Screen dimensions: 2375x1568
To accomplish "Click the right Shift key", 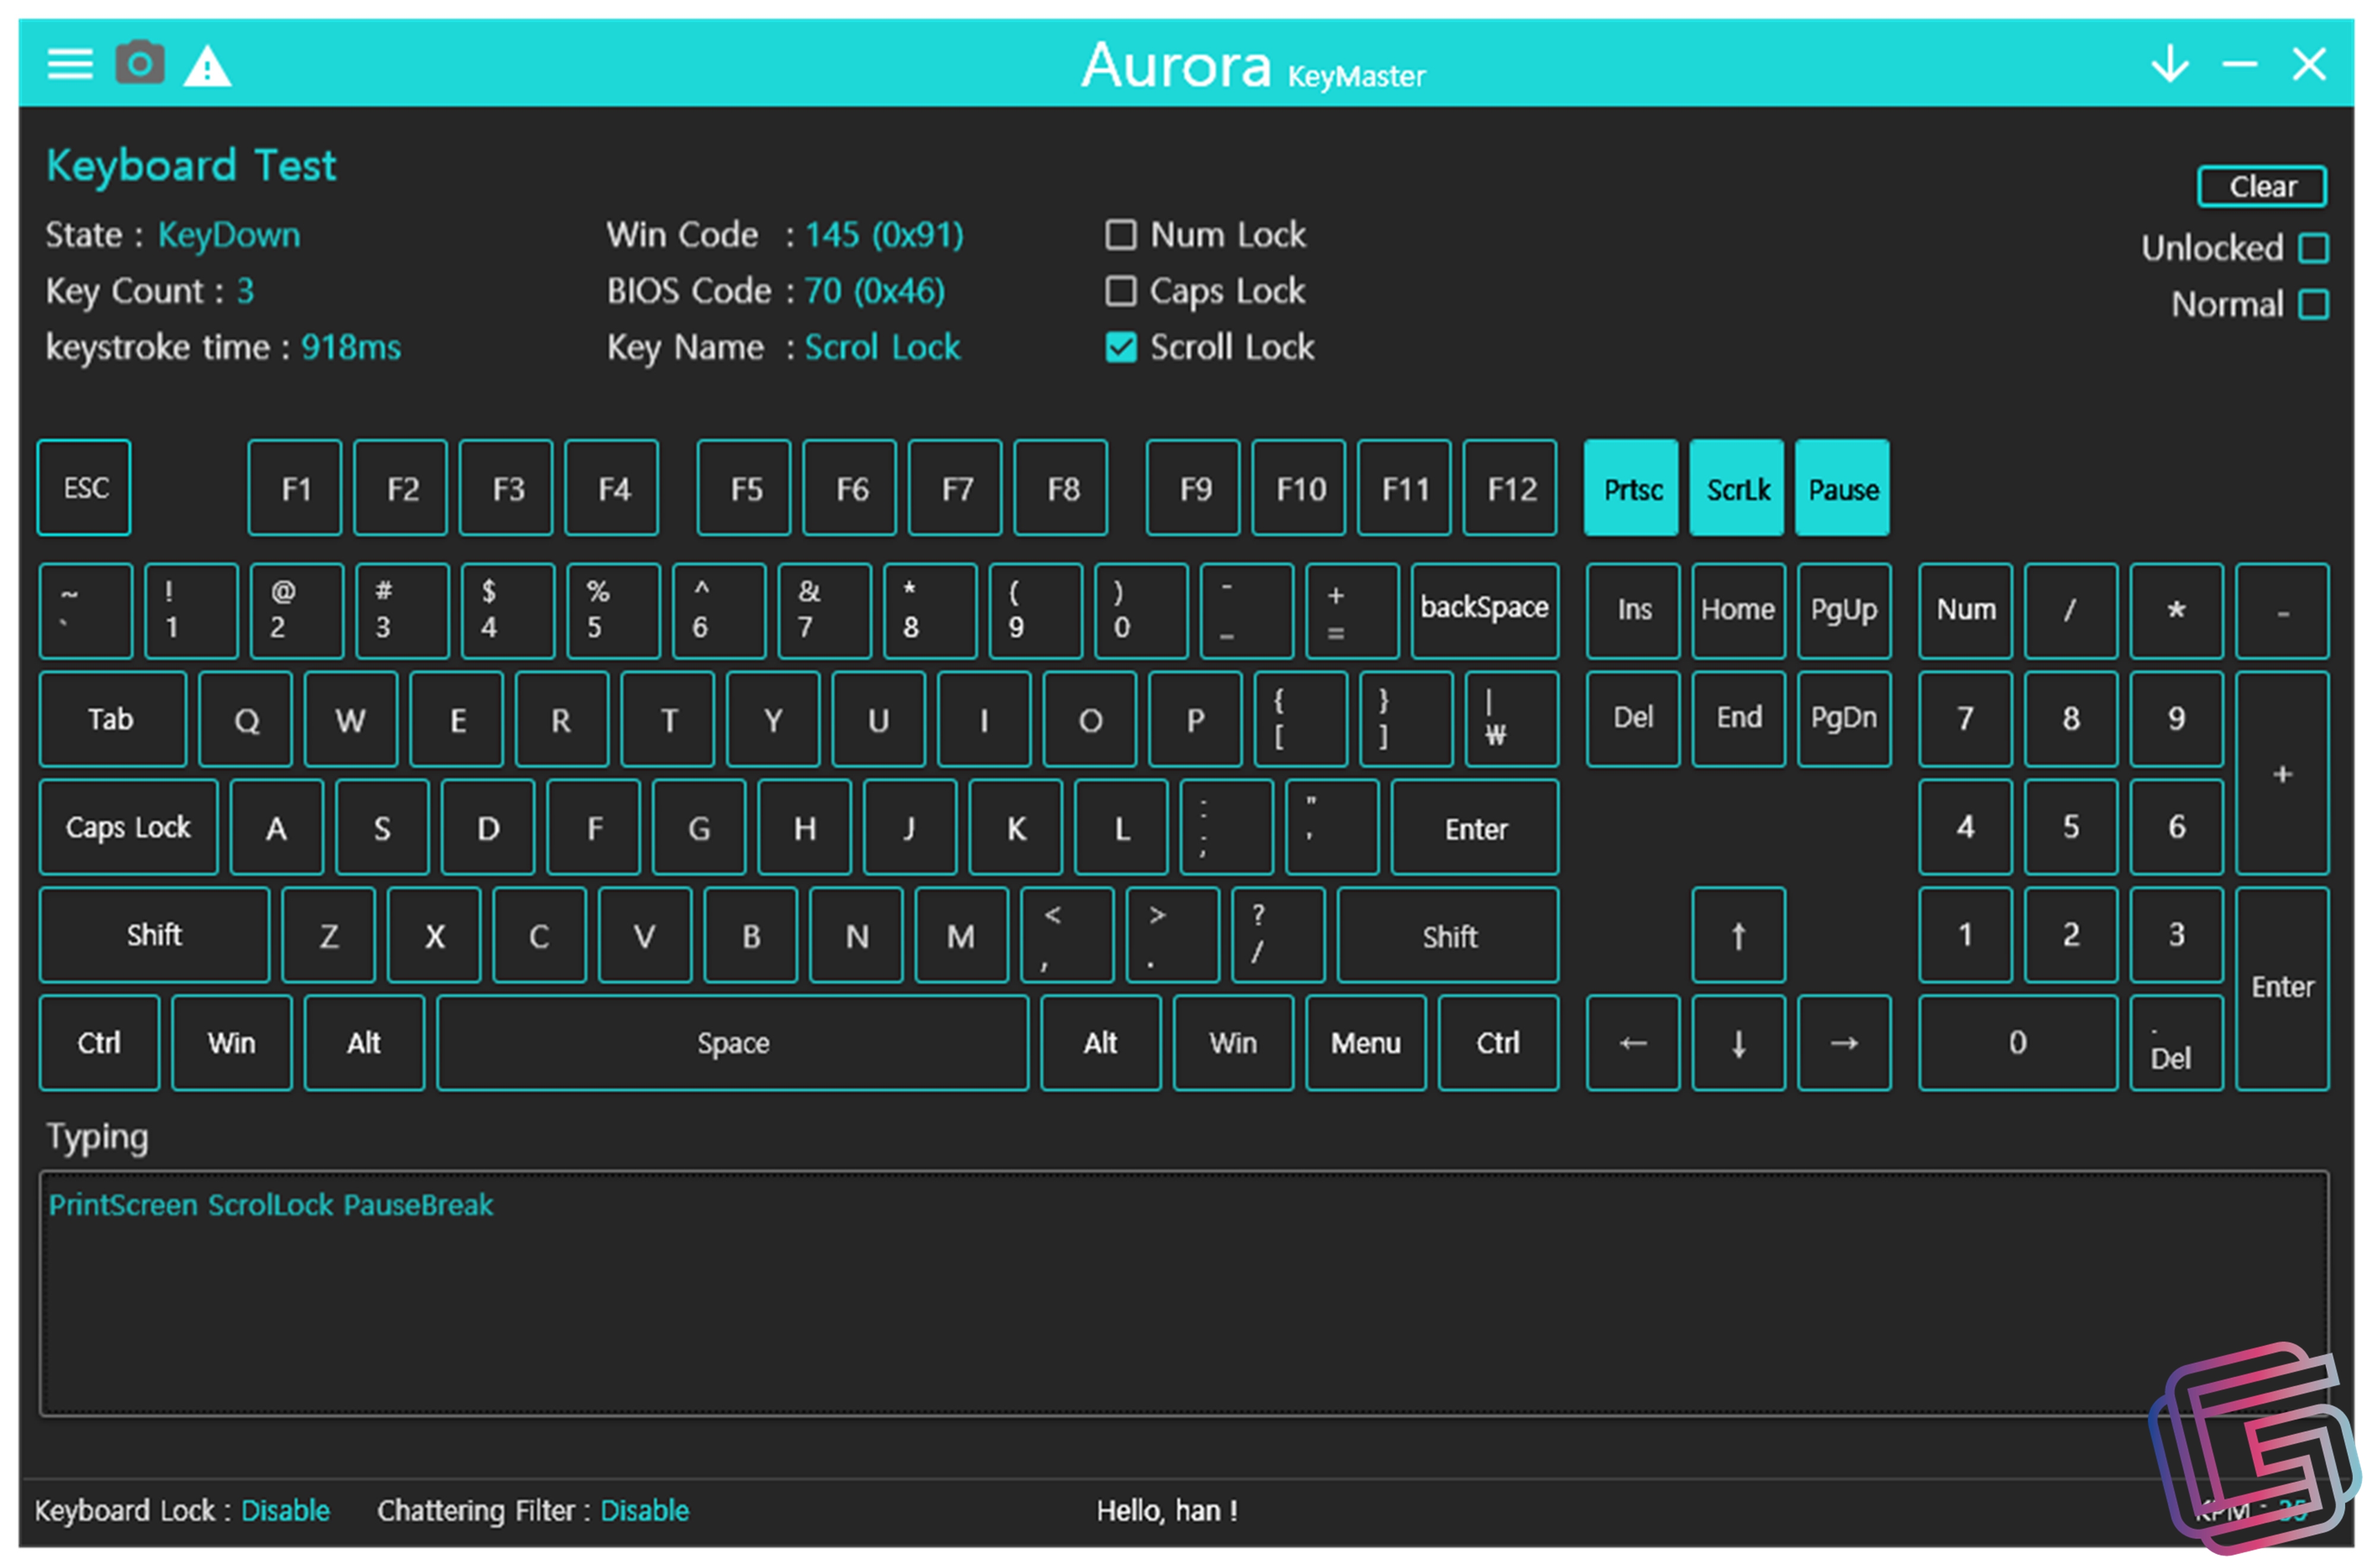I will pyautogui.click(x=1448, y=935).
